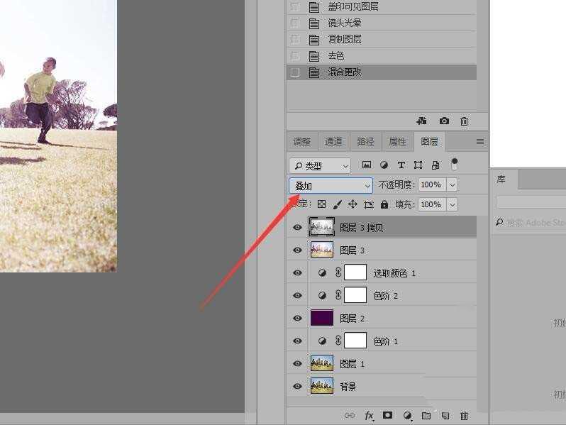
Task: Select mask thumbnail of 色阶 1
Action: (355, 341)
